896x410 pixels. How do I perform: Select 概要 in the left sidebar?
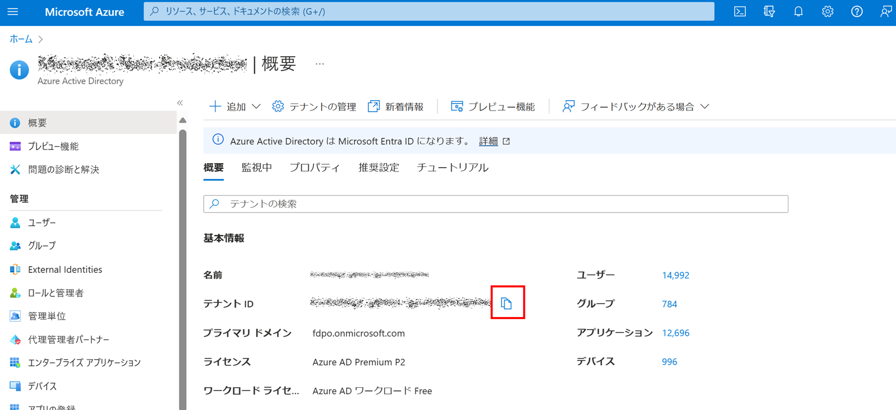pyautogui.click(x=88, y=123)
